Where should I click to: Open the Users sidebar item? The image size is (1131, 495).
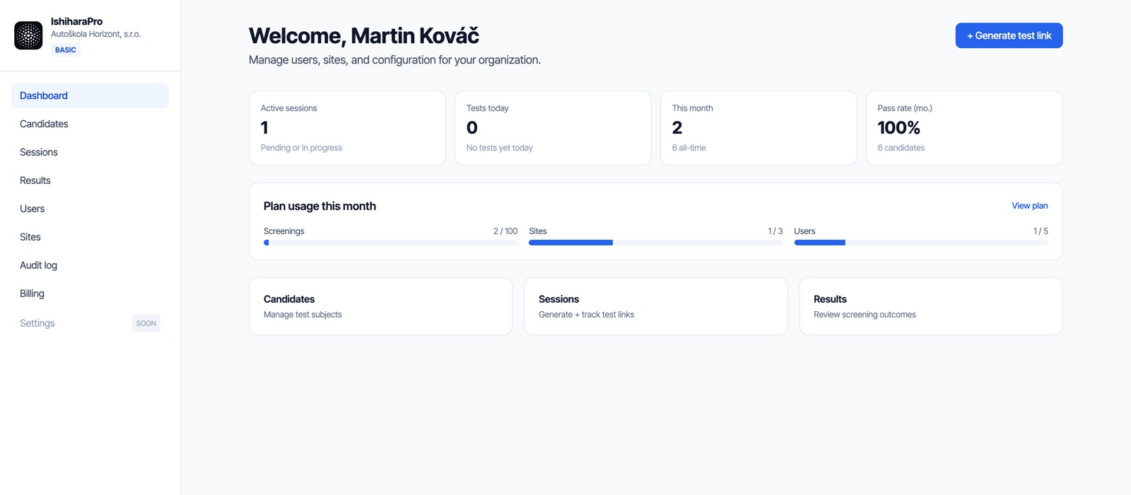90,209
